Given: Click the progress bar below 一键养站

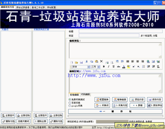Looking at the screenshot, I should [x=116, y=116].
